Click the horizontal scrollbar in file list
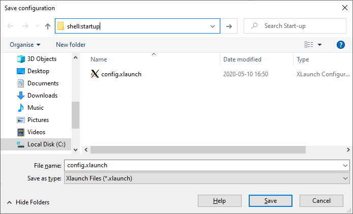Viewport: 353px width, 214px height. (198, 149)
